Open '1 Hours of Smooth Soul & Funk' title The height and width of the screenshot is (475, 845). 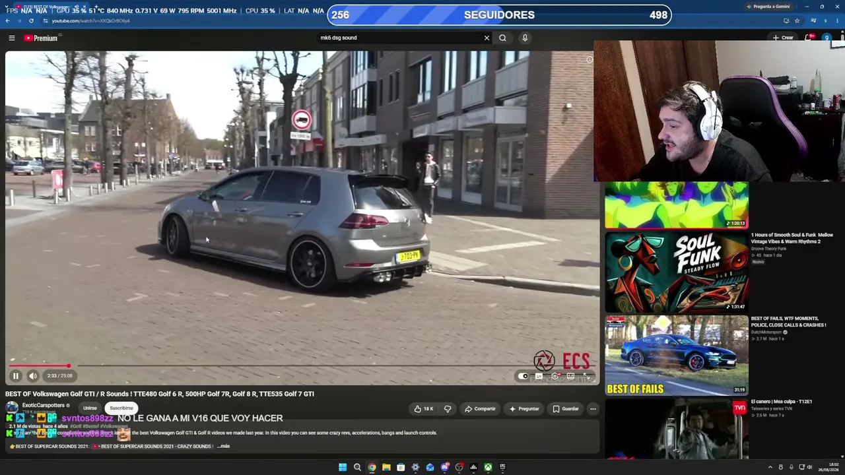(x=792, y=238)
